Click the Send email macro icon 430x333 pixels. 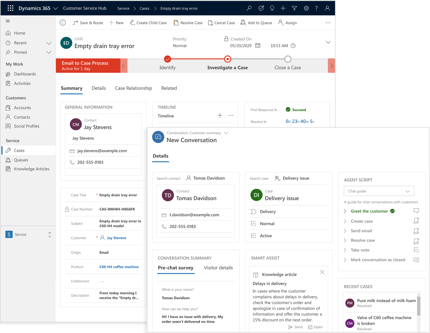pyautogui.click(x=416, y=231)
